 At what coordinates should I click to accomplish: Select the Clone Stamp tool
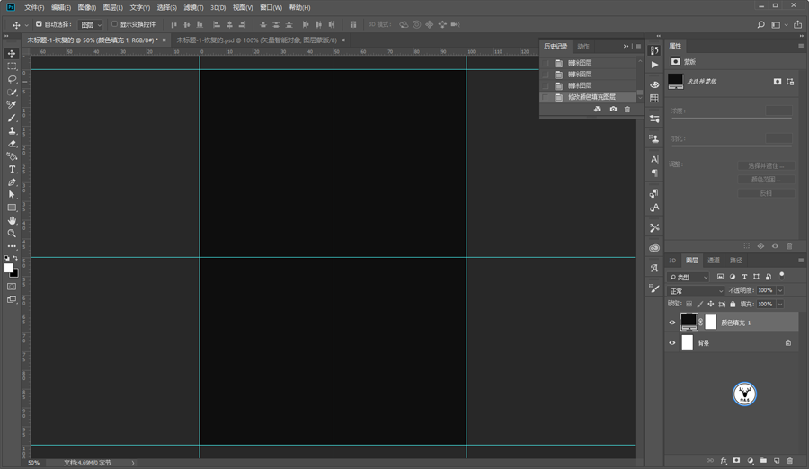click(x=12, y=130)
